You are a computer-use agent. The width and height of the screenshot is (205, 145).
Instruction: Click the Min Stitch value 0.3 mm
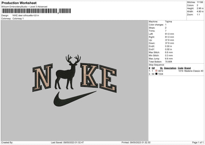pyautogui.click(x=169, y=55)
